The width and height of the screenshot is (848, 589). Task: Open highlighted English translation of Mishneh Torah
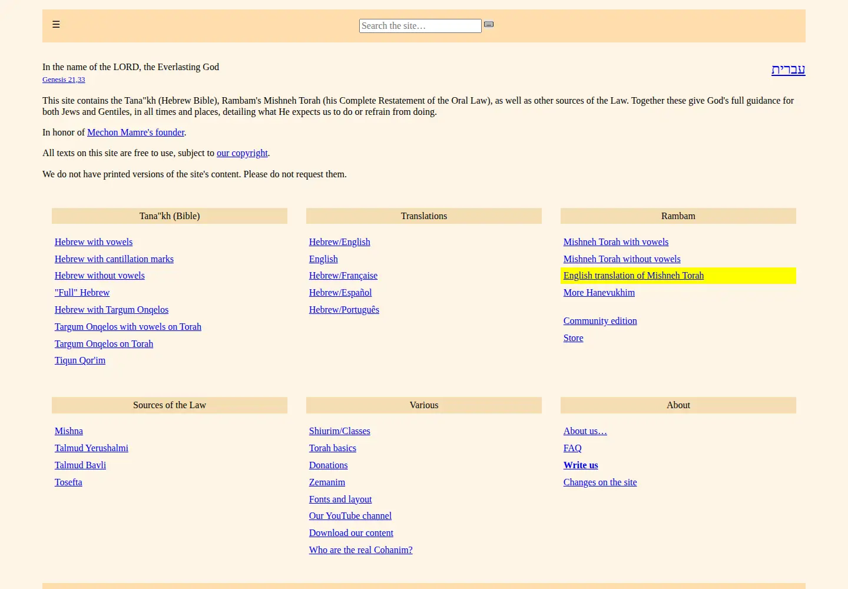point(634,276)
